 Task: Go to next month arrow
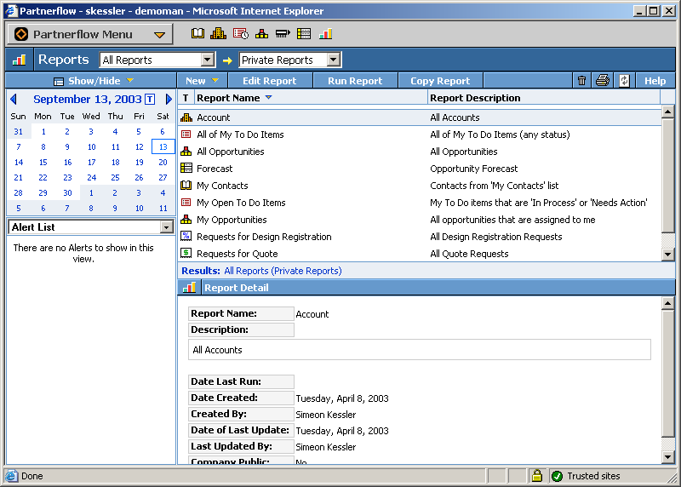coord(169,99)
